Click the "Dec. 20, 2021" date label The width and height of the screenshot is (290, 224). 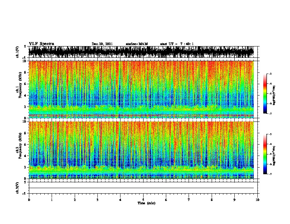point(102,44)
